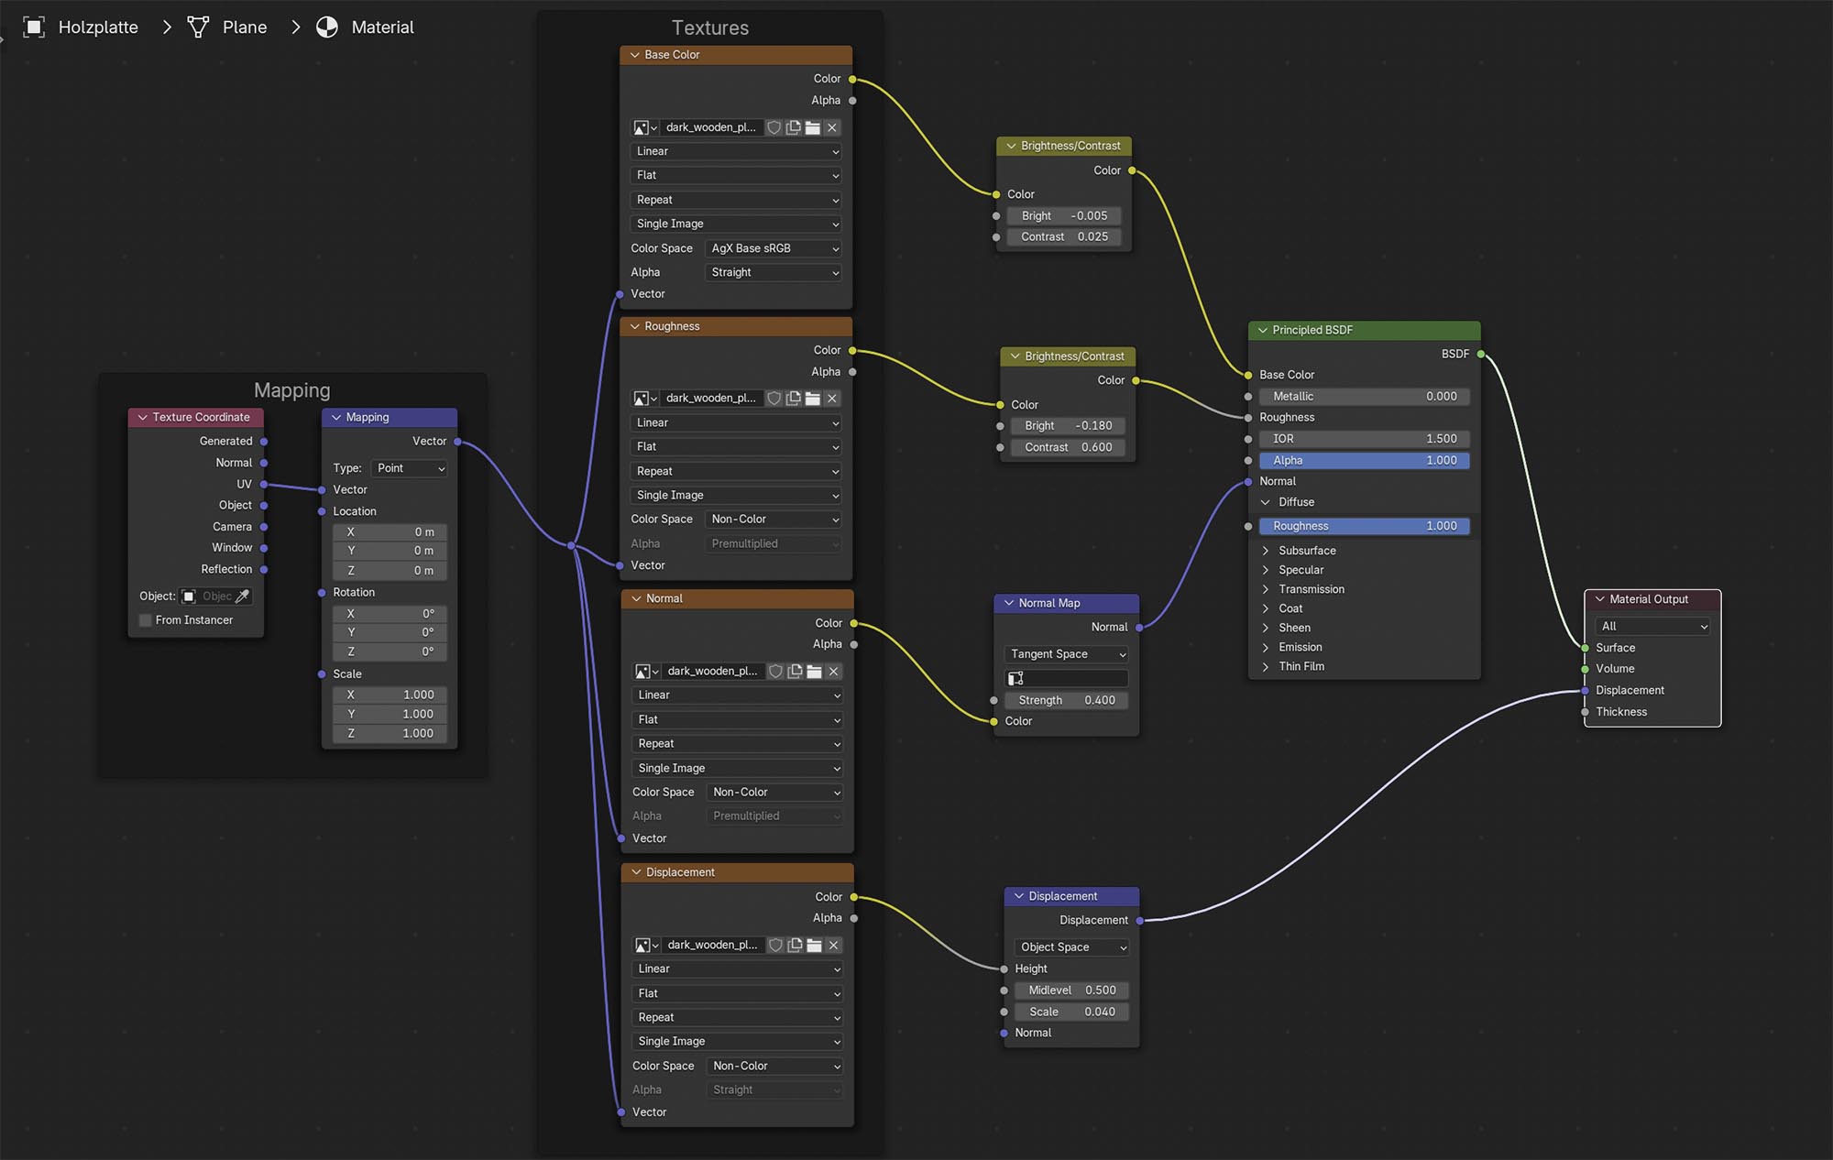
Task: Open the Tangent Space dropdown in Normal Map node
Action: [1066, 653]
